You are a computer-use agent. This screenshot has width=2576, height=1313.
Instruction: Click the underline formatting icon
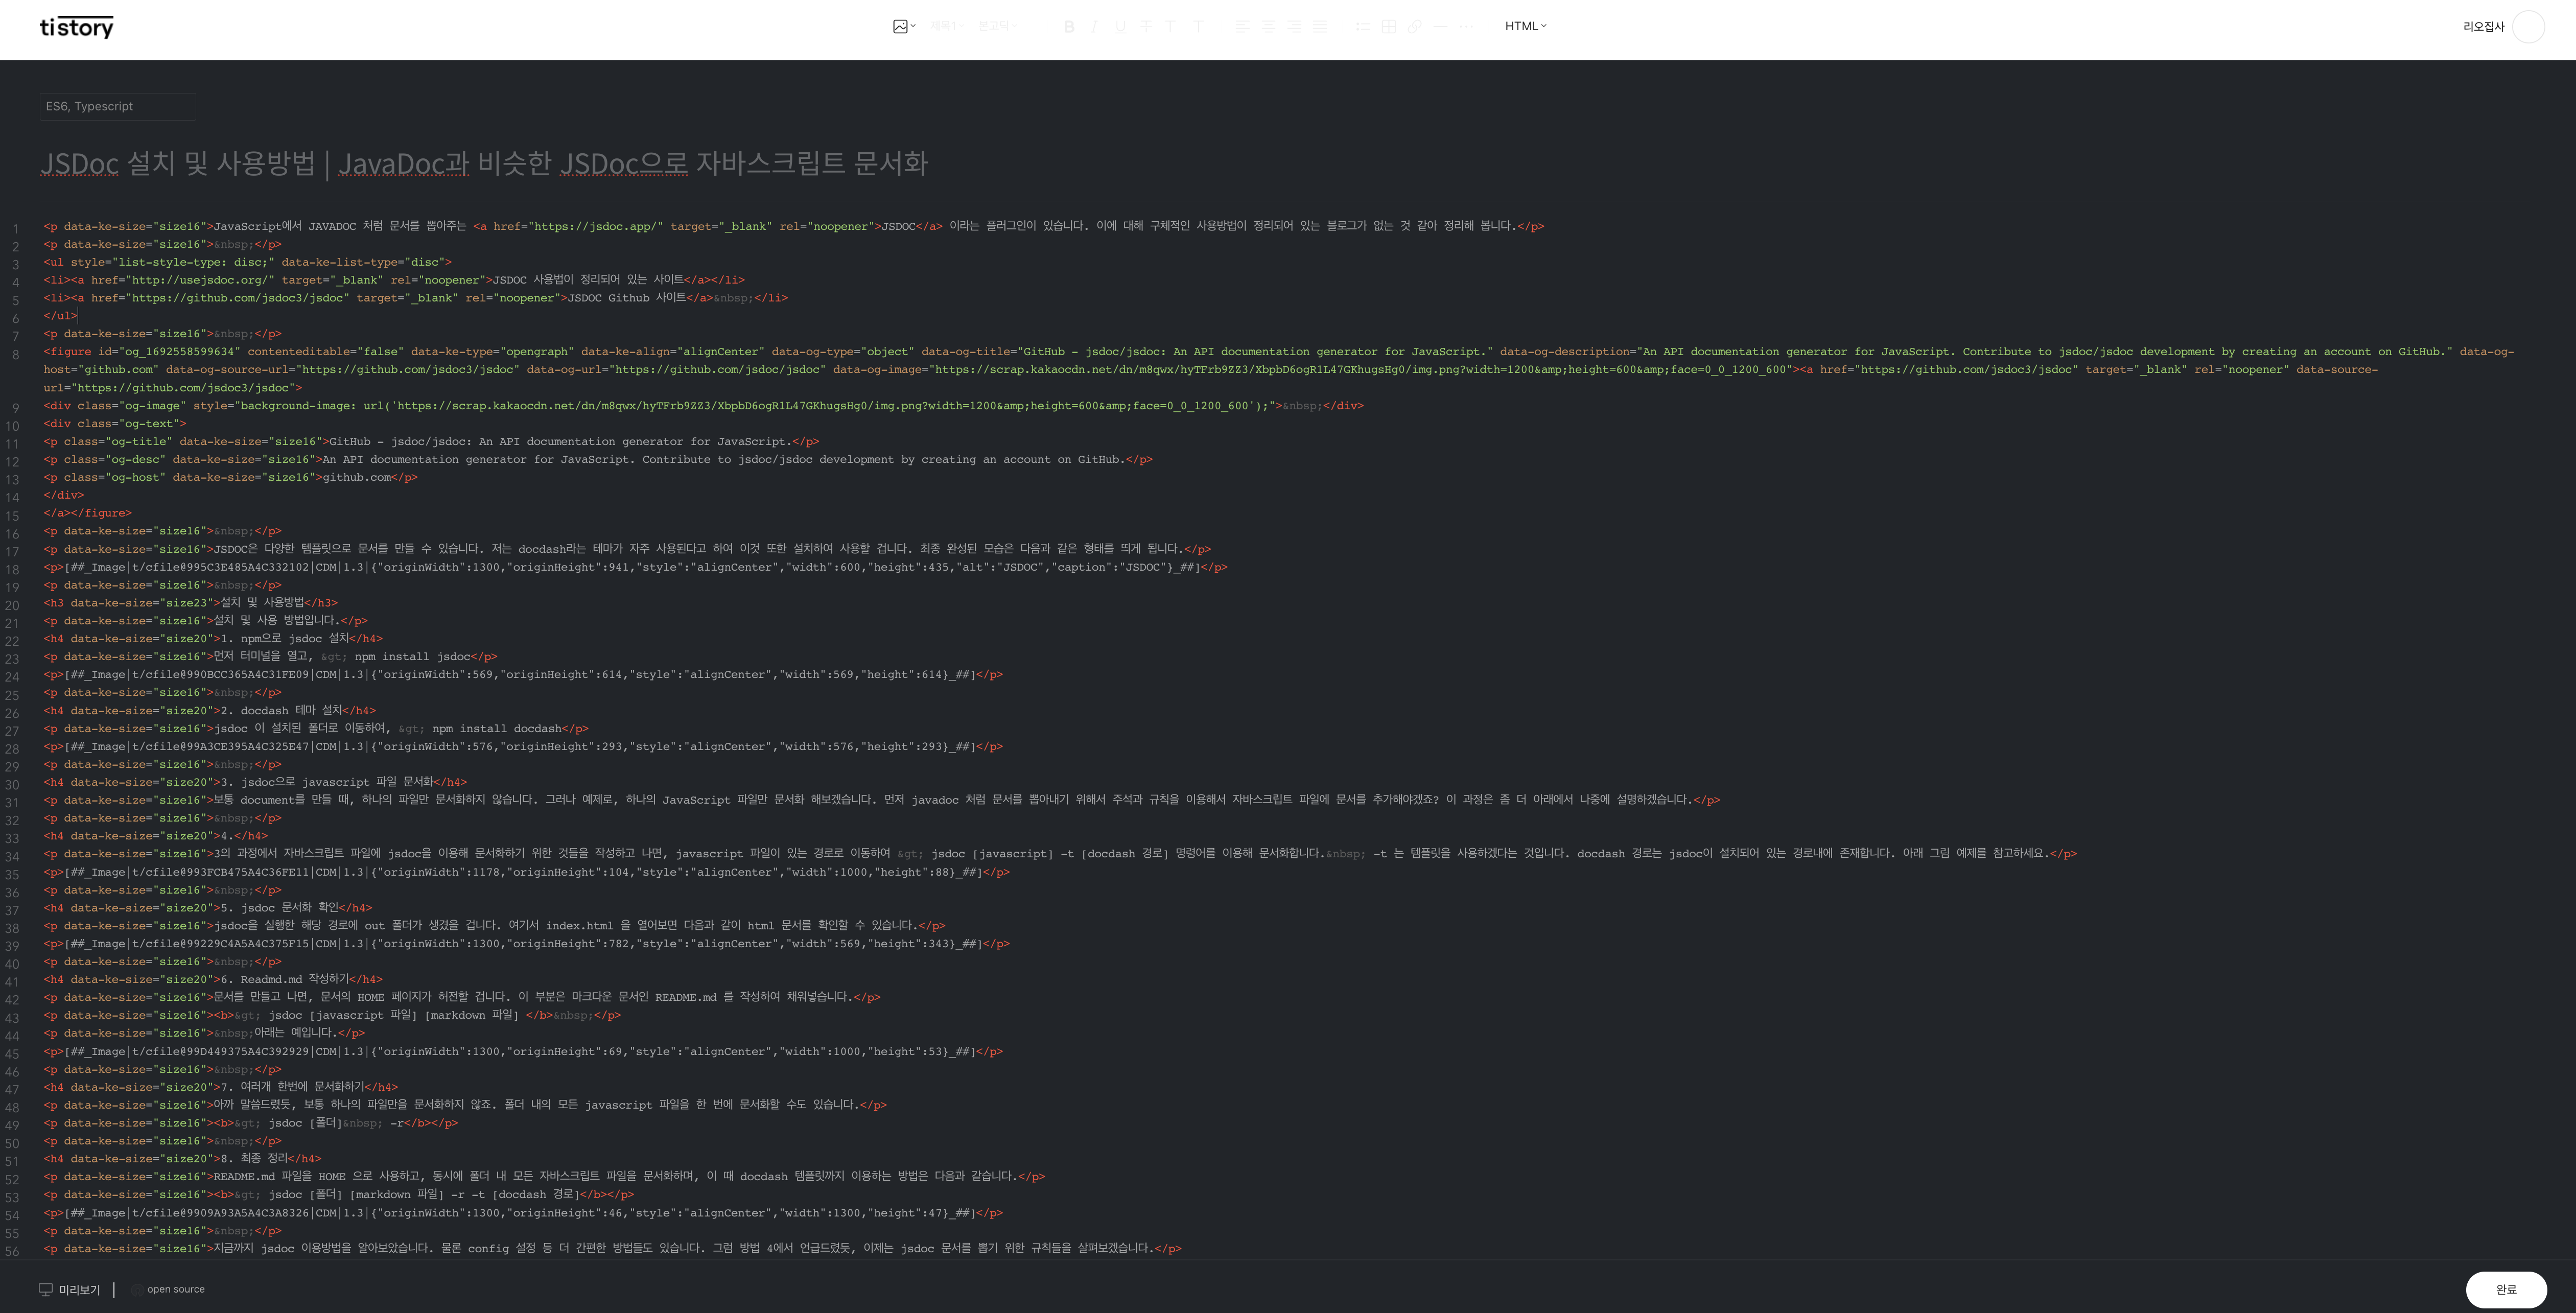click(x=1119, y=26)
